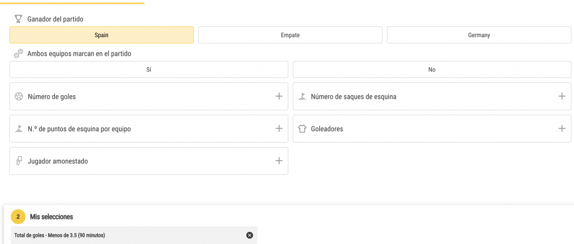Expand the Goleadores section plus sign

(x=562, y=128)
